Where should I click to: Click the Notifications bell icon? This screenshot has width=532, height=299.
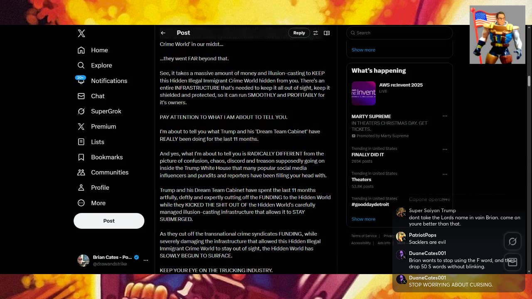point(81,81)
